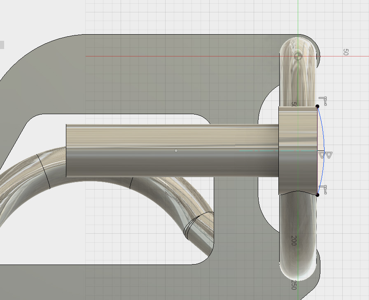Click the double-triangle constraint glyph at arc midpoint
The image size is (369, 300).
point(326,155)
